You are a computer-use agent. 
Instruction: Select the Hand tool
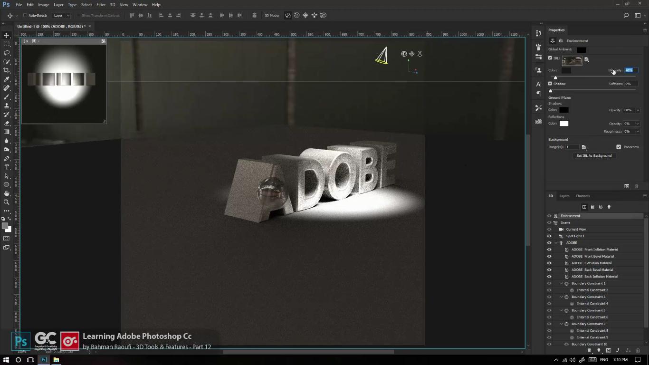(7, 193)
